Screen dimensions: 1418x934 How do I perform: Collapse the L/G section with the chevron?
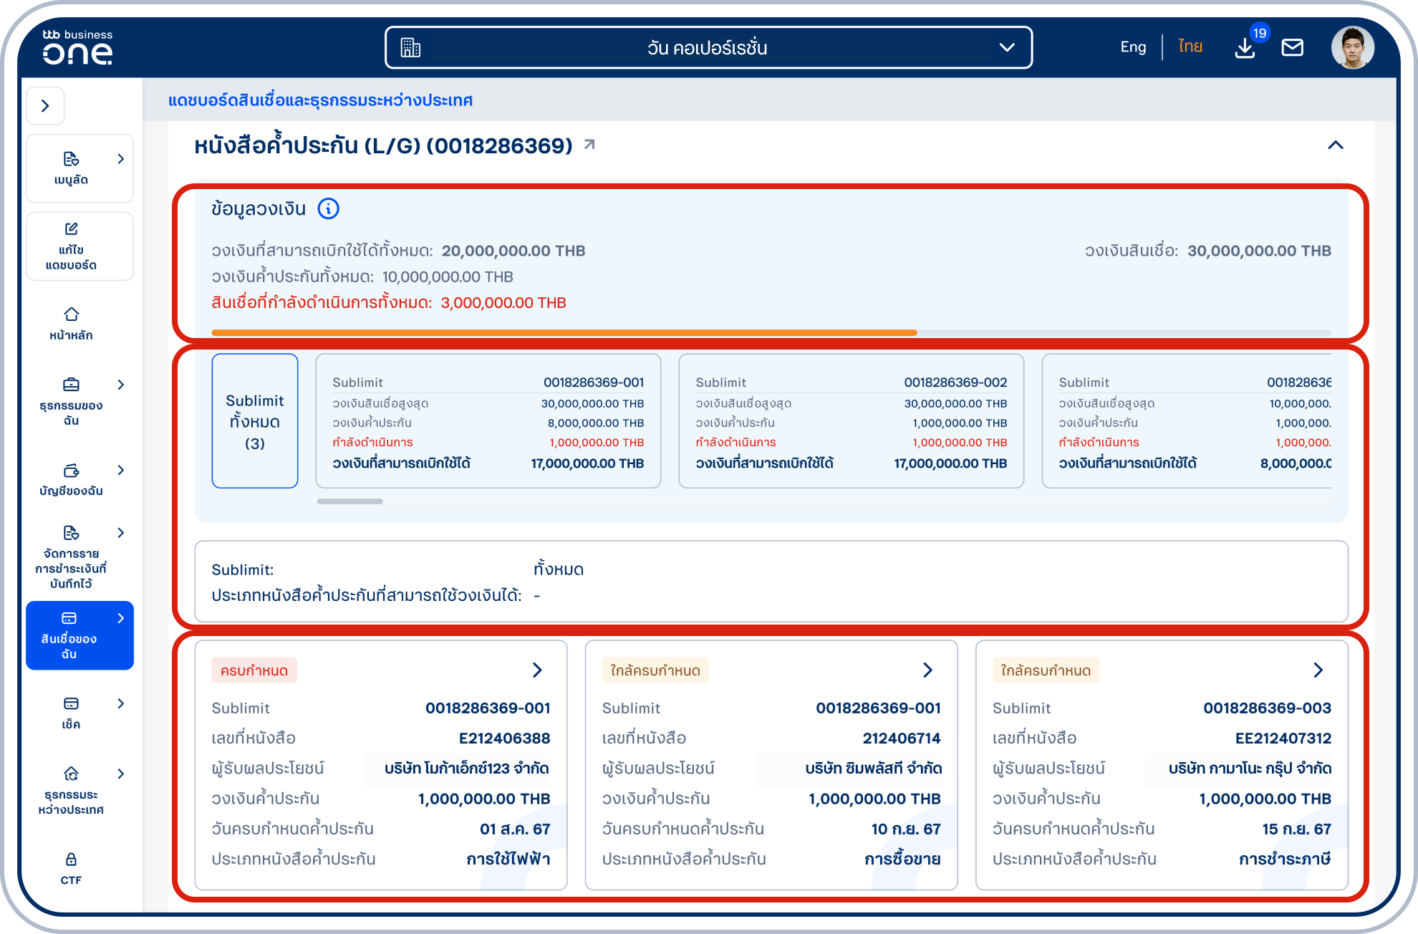point(1335,145)
